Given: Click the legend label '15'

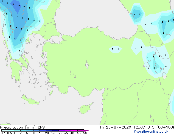Looking at the screenshot, I should tap(41, 133).
